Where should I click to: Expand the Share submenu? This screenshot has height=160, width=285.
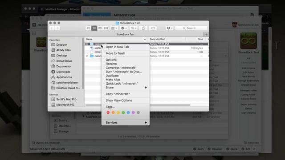coord(126,88)
